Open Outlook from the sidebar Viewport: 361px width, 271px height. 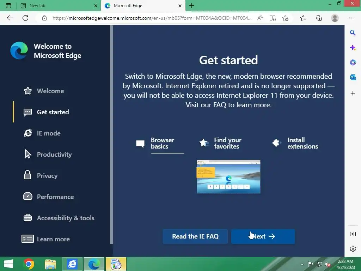(x=353, y=77)
